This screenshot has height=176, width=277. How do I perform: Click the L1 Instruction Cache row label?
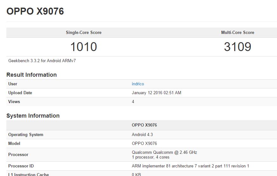[x=29, y=174]
